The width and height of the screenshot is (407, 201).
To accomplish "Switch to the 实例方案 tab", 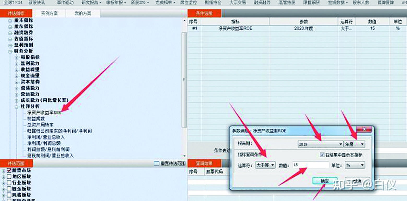I will click(x=49, y=13).
